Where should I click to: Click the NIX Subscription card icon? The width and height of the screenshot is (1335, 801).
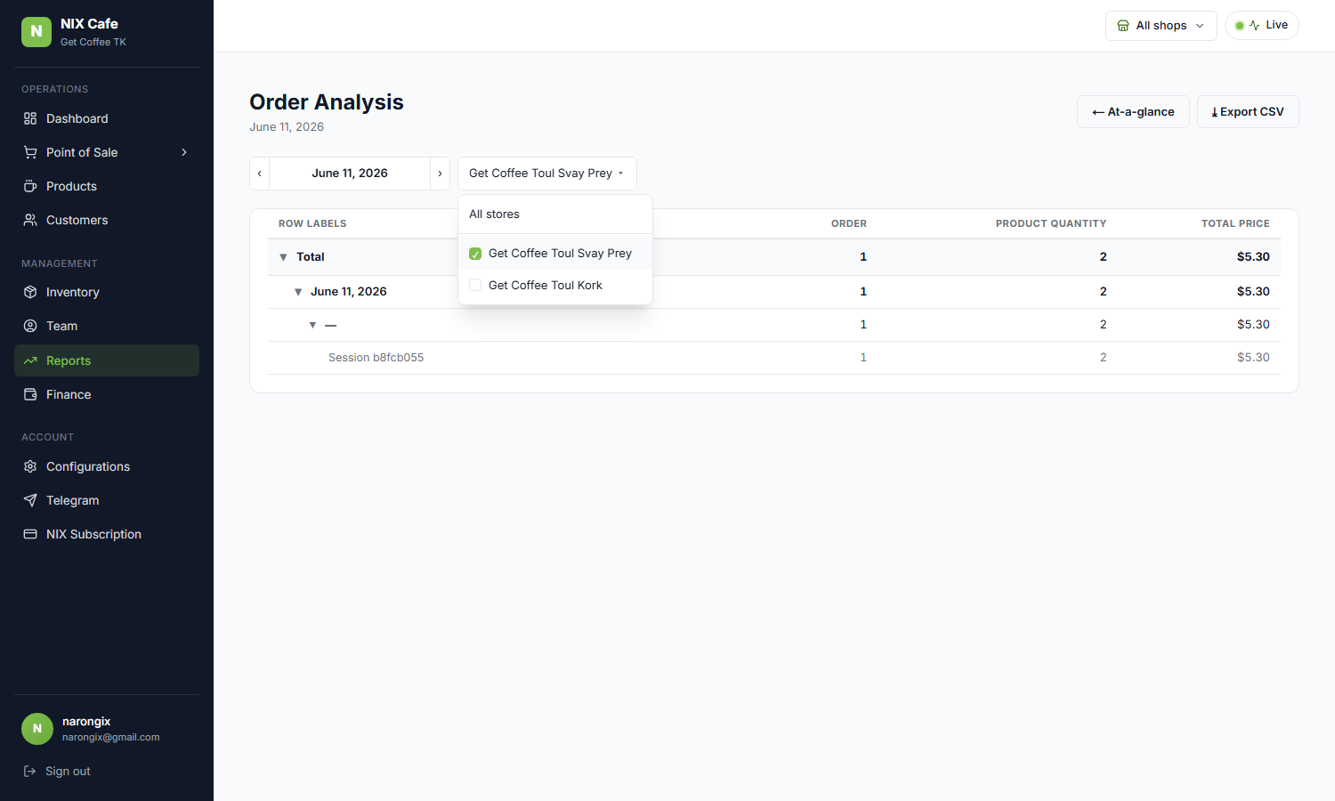(x=30, y=534)
